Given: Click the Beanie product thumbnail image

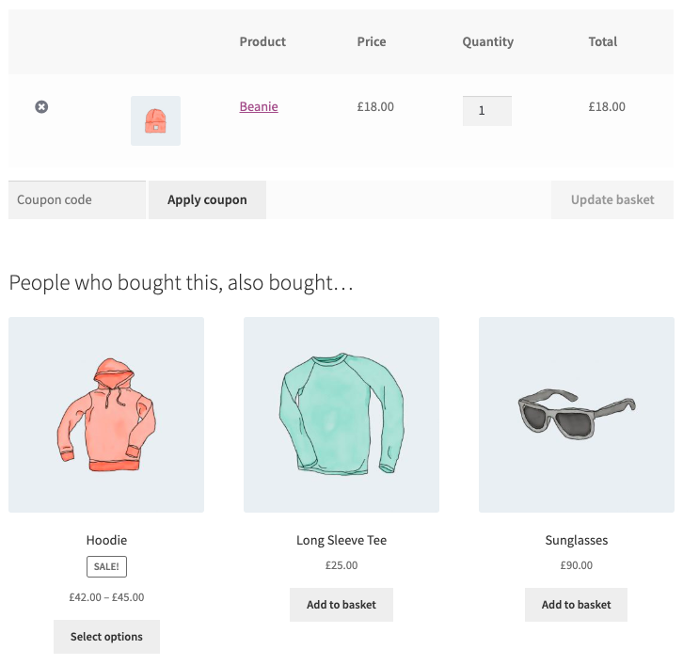Looking at the screenshot, I should (x=155, y=120).
